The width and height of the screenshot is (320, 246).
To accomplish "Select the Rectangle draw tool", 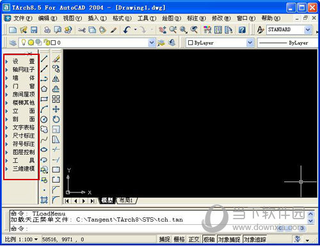I will pyautogui.click(x=44, y=99).
